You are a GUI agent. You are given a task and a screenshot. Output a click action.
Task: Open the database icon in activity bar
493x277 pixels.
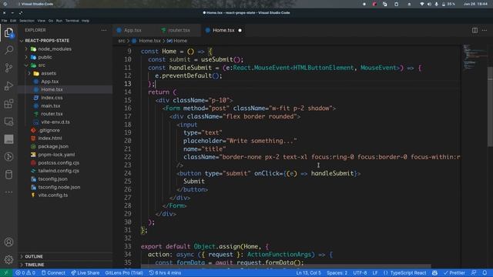coord(8,175)
